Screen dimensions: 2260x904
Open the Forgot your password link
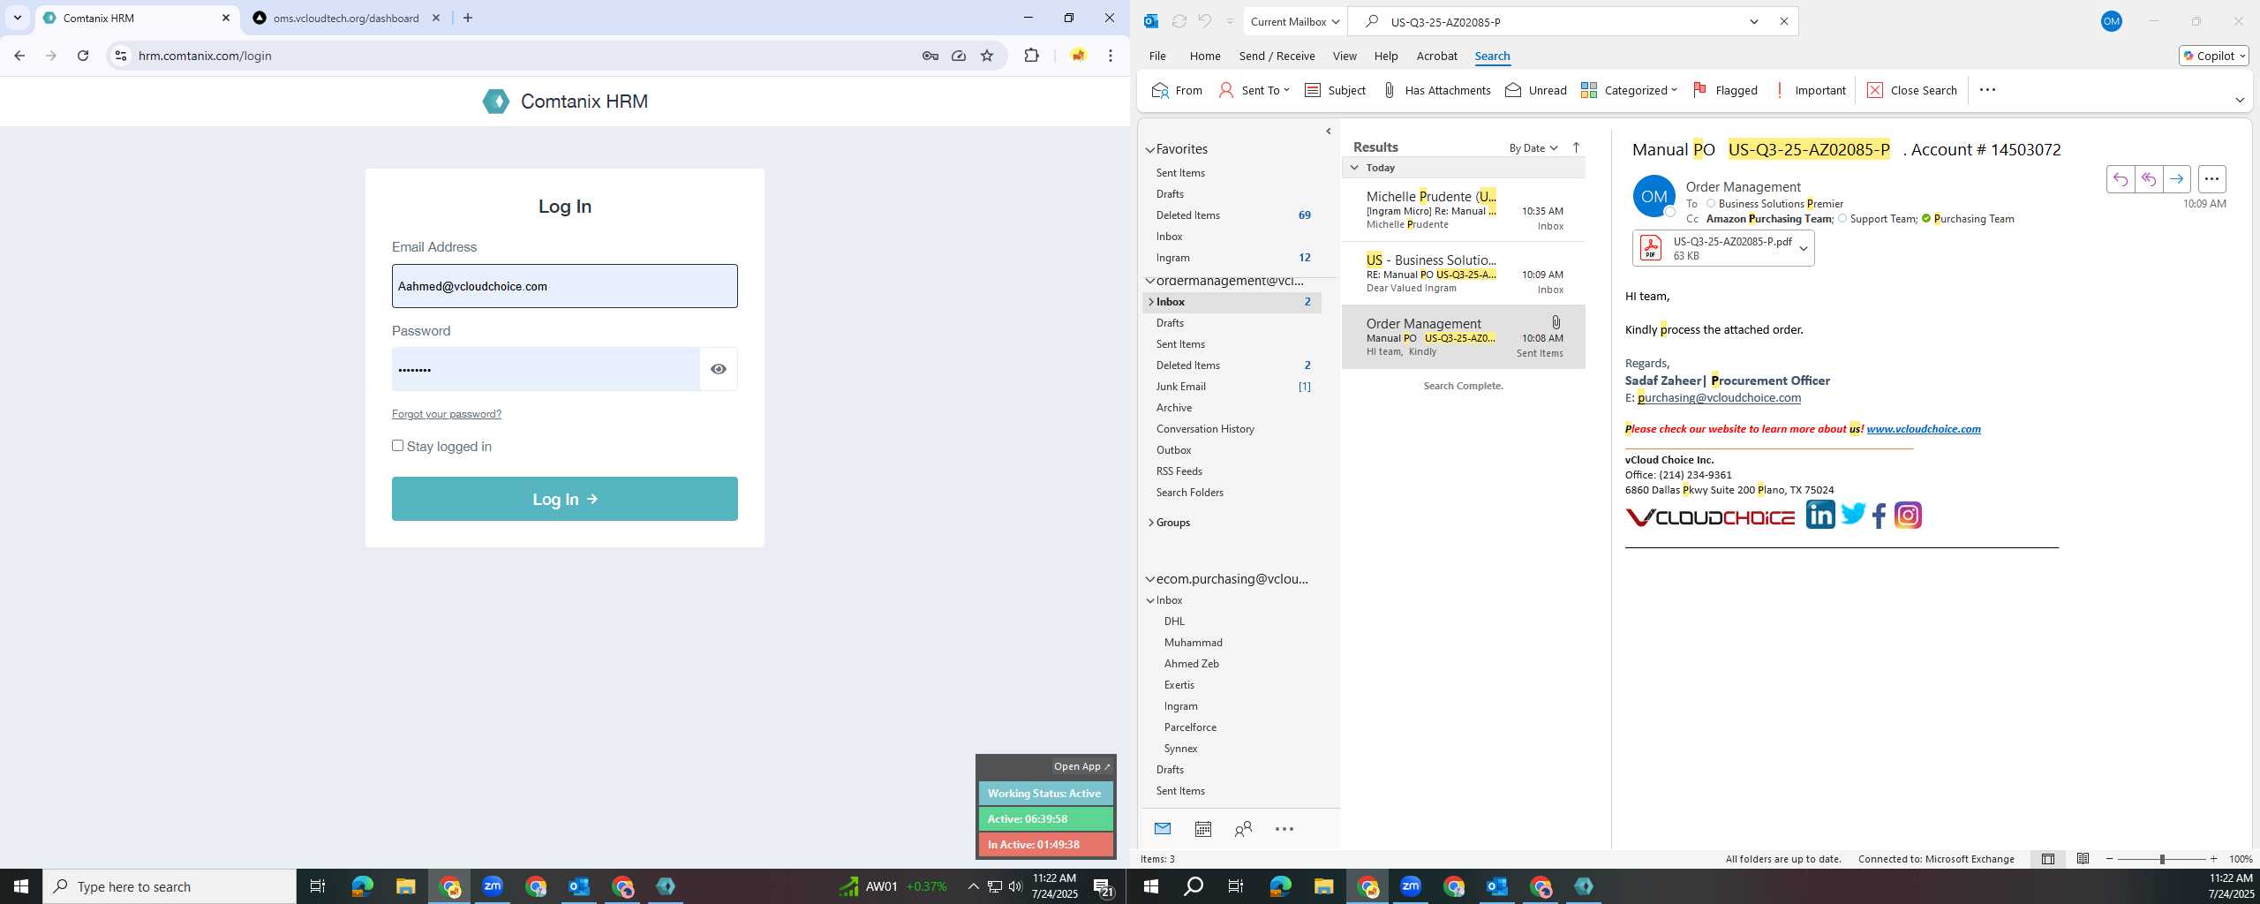[447, 414]
